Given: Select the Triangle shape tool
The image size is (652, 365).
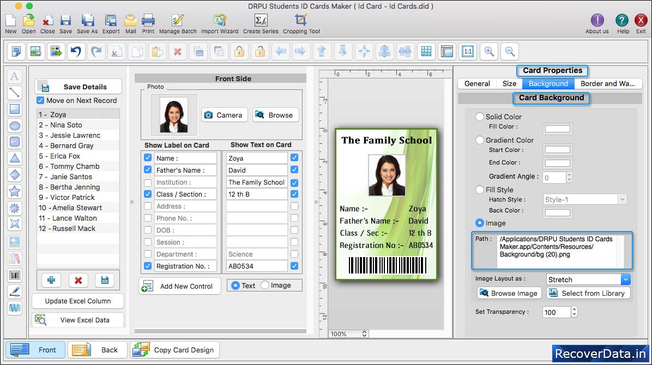Looking at the screenshot, I should tap(15, 159).
